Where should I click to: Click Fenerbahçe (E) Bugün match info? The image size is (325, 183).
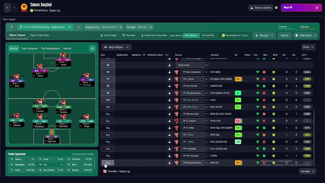pos(235,35)
